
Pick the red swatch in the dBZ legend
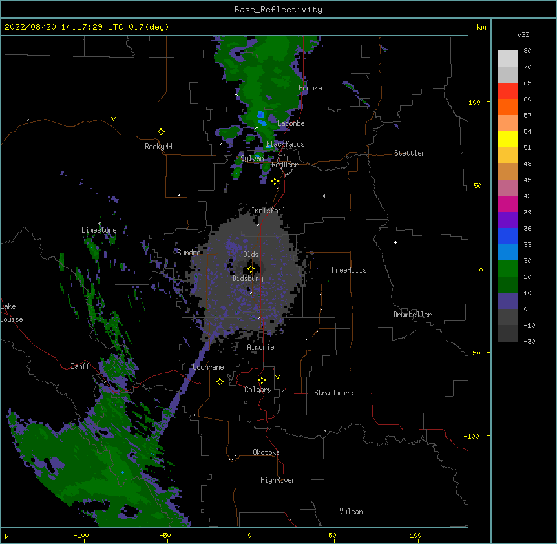(x=508, y=90)
